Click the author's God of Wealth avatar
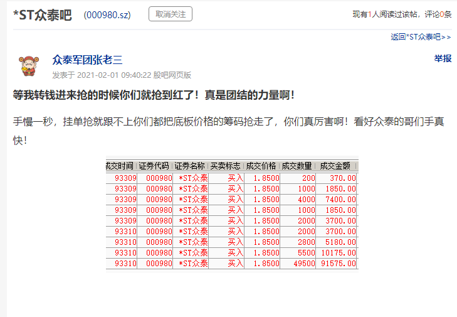The height and width of the screenshot is (317, 457). pos(29,66)
